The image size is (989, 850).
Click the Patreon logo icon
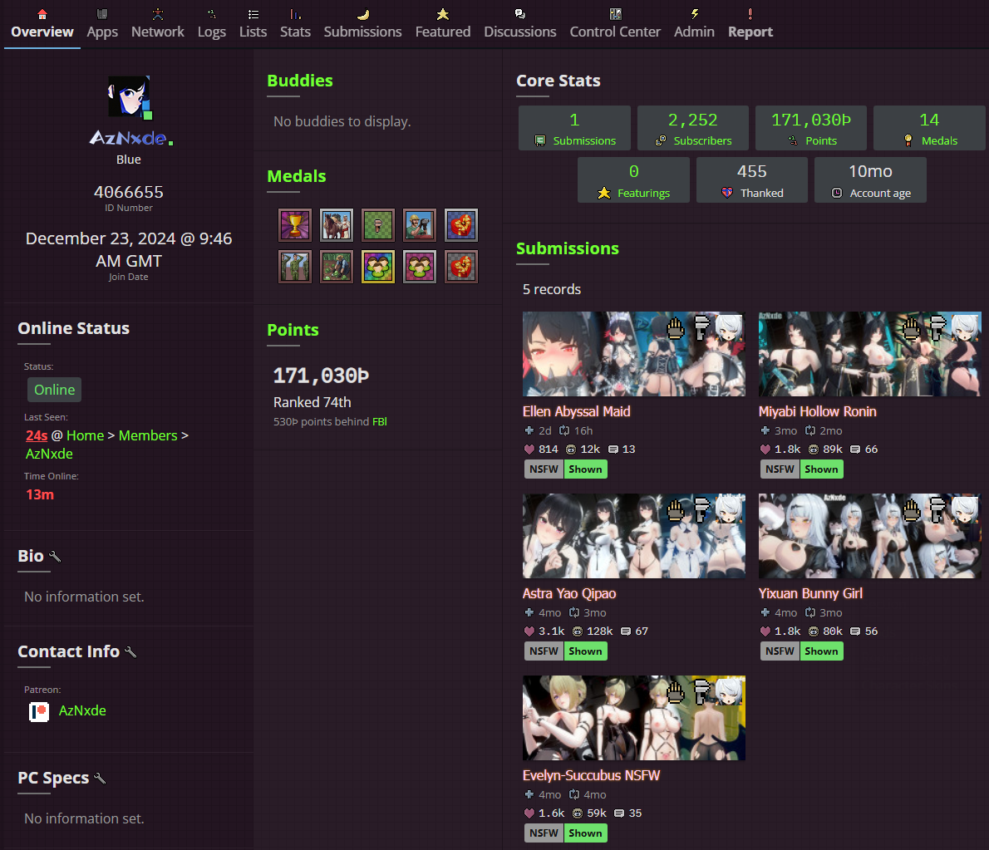(x=39, y=712)
